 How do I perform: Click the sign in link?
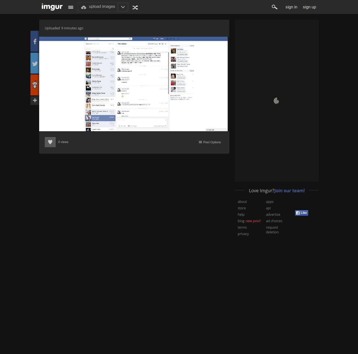point(291,7)
